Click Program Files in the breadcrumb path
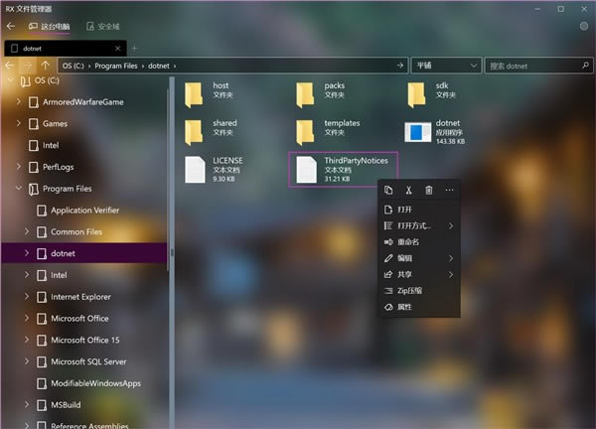 click(116, 66)
